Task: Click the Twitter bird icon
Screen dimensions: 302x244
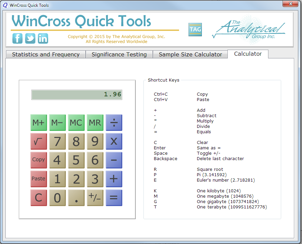Action: point(30,38)
